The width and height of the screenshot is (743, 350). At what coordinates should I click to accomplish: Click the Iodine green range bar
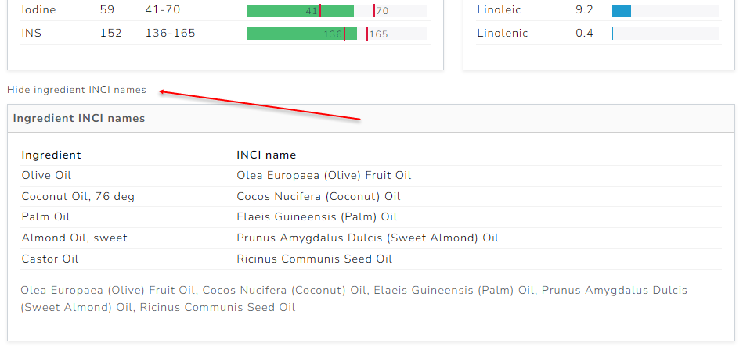click(x=300, y=11)
